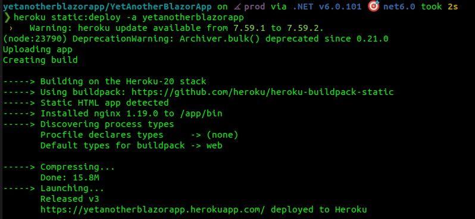Image resolution: width=475 pixels, height=219 pixels.
Task: Click the DeprecationWarning Archiver.bulk() line
Action: (x=196, y=39)
